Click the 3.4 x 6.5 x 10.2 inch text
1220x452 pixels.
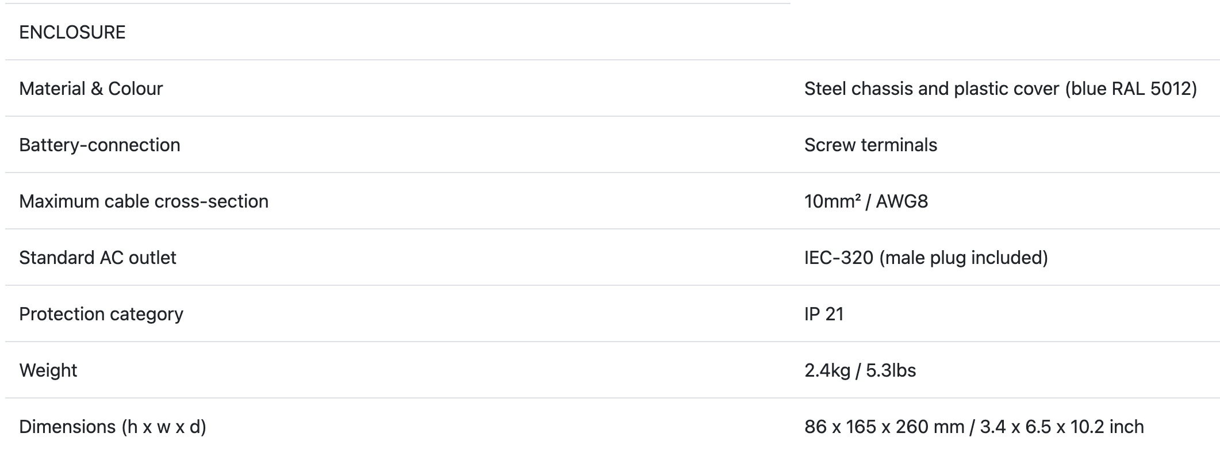pos(1062,427)
